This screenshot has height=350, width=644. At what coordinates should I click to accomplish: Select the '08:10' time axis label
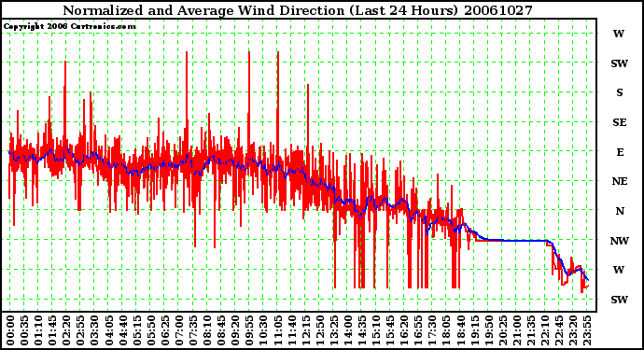tap(207, 330)
